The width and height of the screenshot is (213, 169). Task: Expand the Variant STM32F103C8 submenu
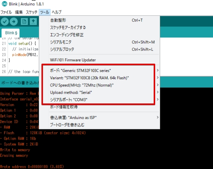click(x=99, y=78)
